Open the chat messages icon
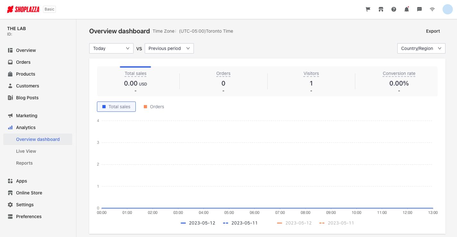 419,9
